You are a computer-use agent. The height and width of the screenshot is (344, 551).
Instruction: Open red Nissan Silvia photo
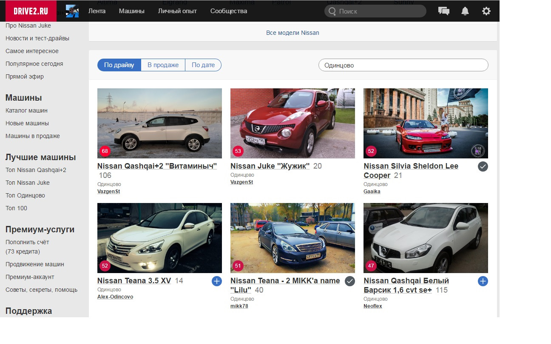coord(426,123)
